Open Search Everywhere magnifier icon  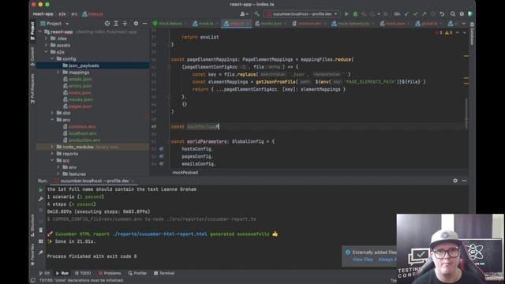click(x=453, y=14)
